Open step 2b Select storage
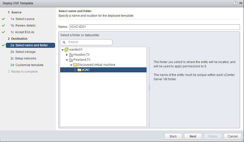This screenshot has height=142, width=244. (25, 52)
